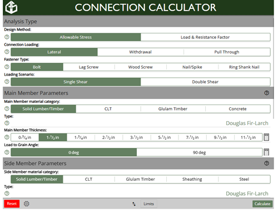Click the Main Member Parameters header
This screenshot has width=278, height=213.
[138, 93]
